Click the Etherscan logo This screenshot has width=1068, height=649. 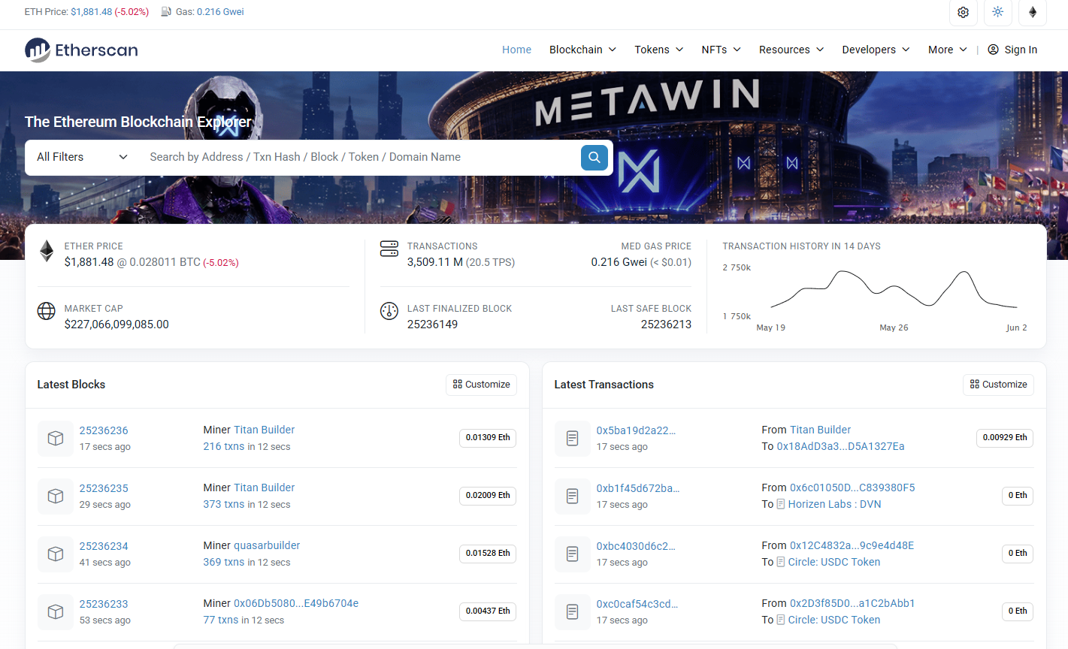click(81, 50)
